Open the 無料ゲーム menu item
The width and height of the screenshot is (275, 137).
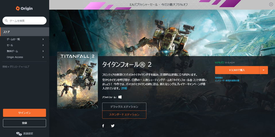tap(12, 51)
